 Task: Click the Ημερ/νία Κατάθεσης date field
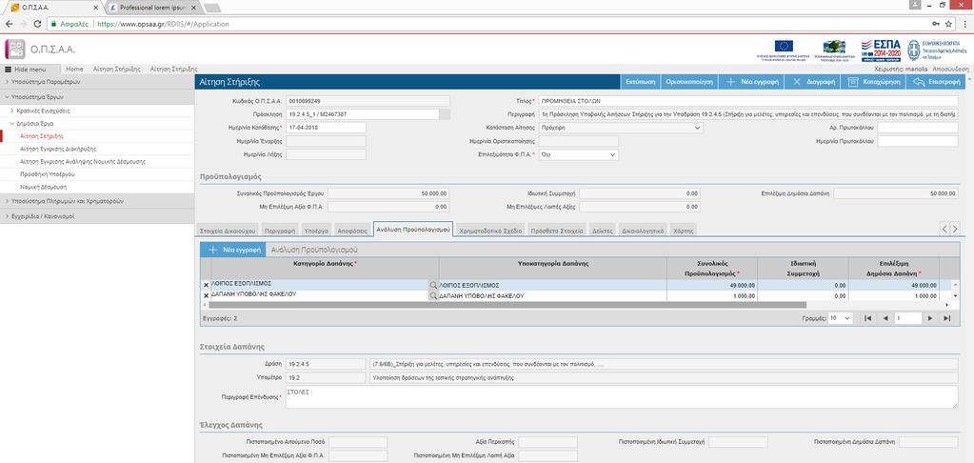click(326, 128)
